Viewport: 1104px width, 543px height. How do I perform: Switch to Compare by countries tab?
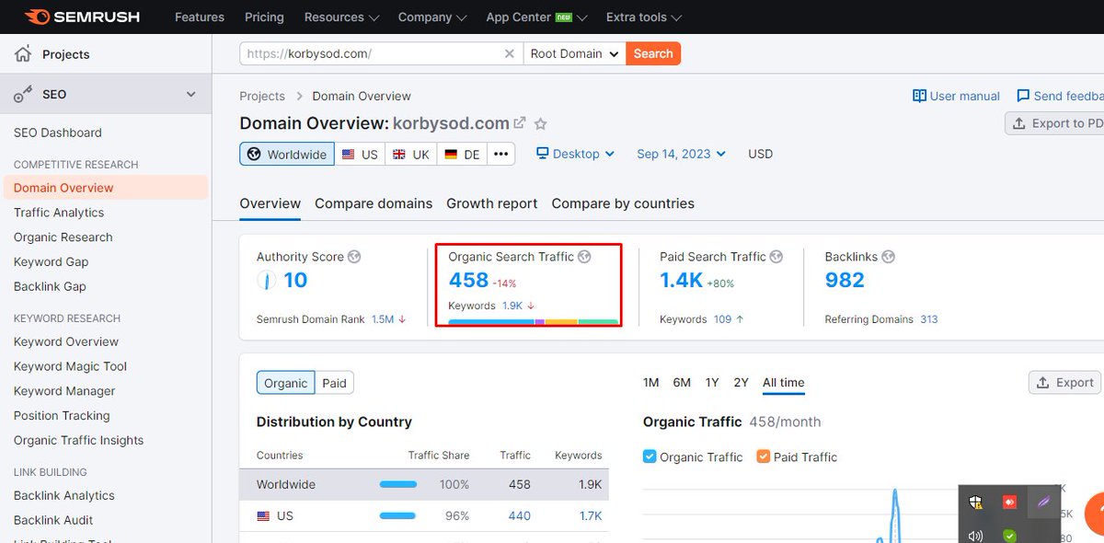[623, 203]
